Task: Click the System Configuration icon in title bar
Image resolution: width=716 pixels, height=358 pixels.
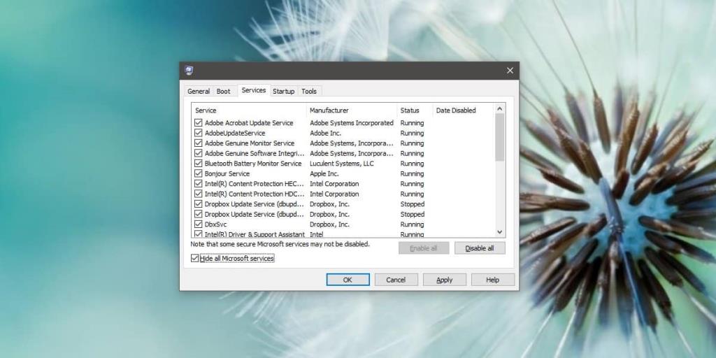Action: [189, 71]
